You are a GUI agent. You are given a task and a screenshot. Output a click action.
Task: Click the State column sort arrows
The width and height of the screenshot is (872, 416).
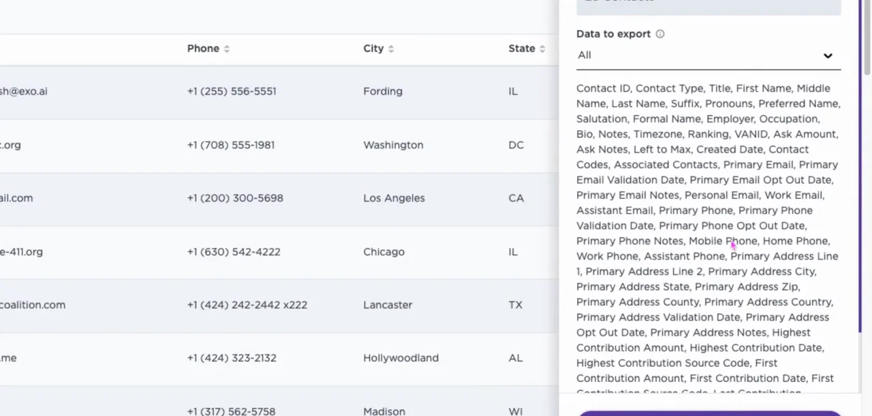(x=542, y=49)
